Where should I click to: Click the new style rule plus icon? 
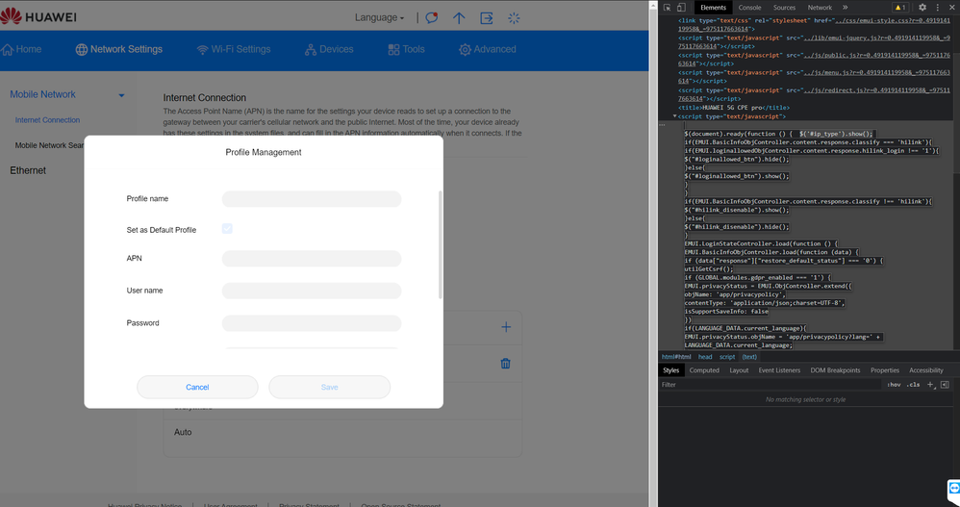coord(930,385)
